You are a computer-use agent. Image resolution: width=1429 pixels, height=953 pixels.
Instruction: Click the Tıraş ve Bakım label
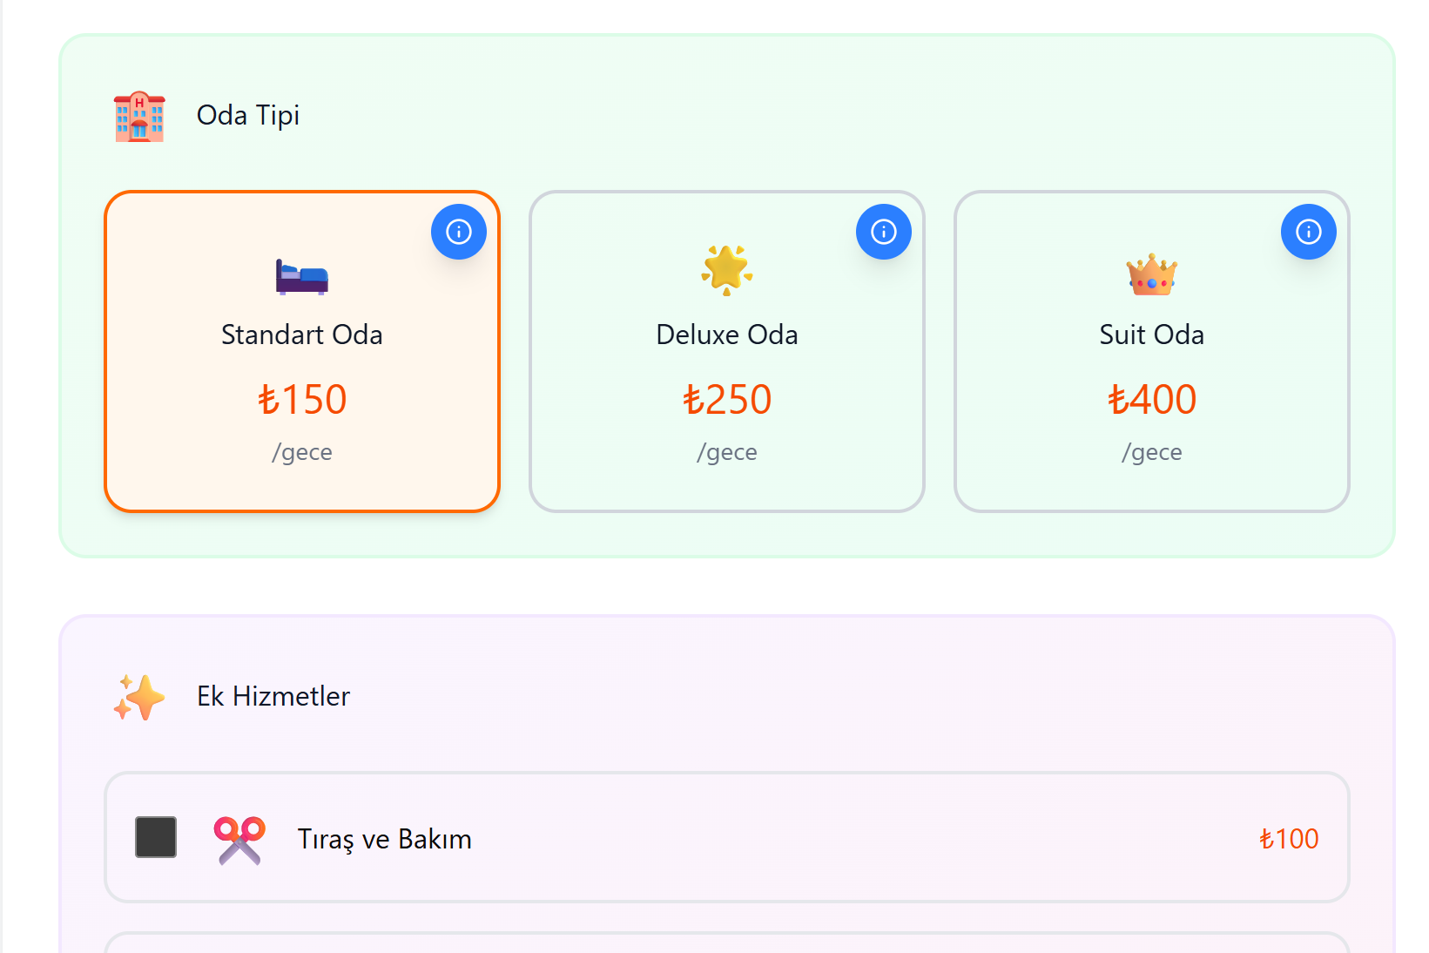pyautogui.click(x=384, y=839)
